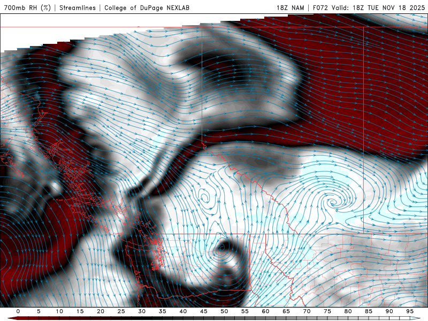
Task: Click the colorbar label '90'
Action: click(389, 311)
